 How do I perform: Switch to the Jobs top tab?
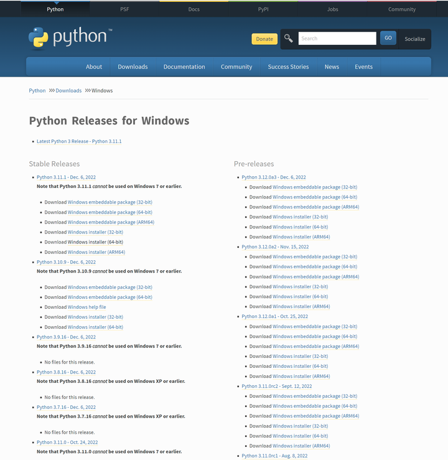point(332,9)
